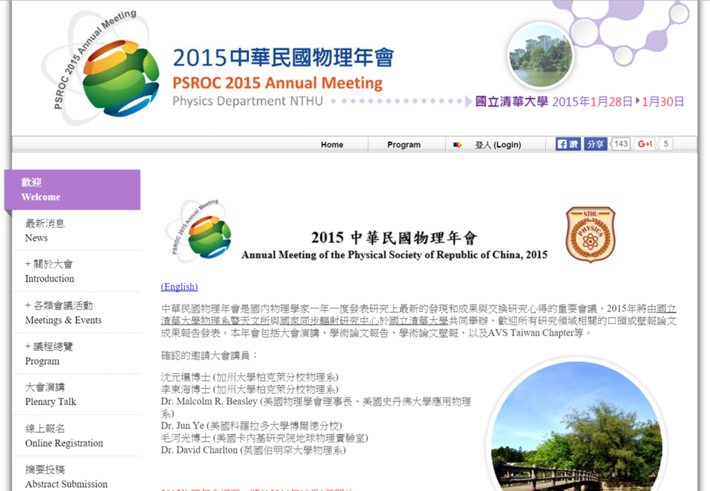Click the Facebook like button

568,144
